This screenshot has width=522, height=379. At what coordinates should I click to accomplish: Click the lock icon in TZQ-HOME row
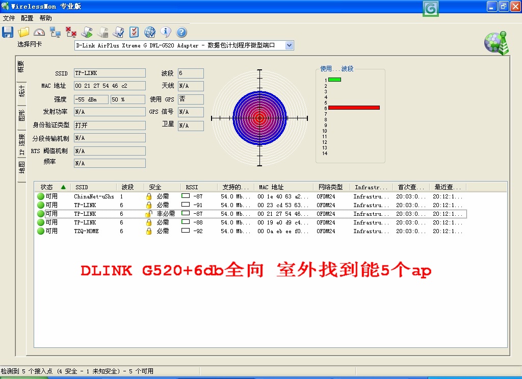(149, 231)
